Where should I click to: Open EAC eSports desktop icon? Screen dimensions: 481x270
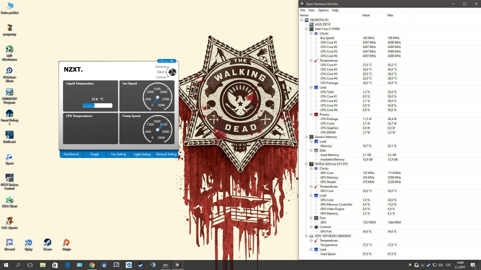(10, 223)
